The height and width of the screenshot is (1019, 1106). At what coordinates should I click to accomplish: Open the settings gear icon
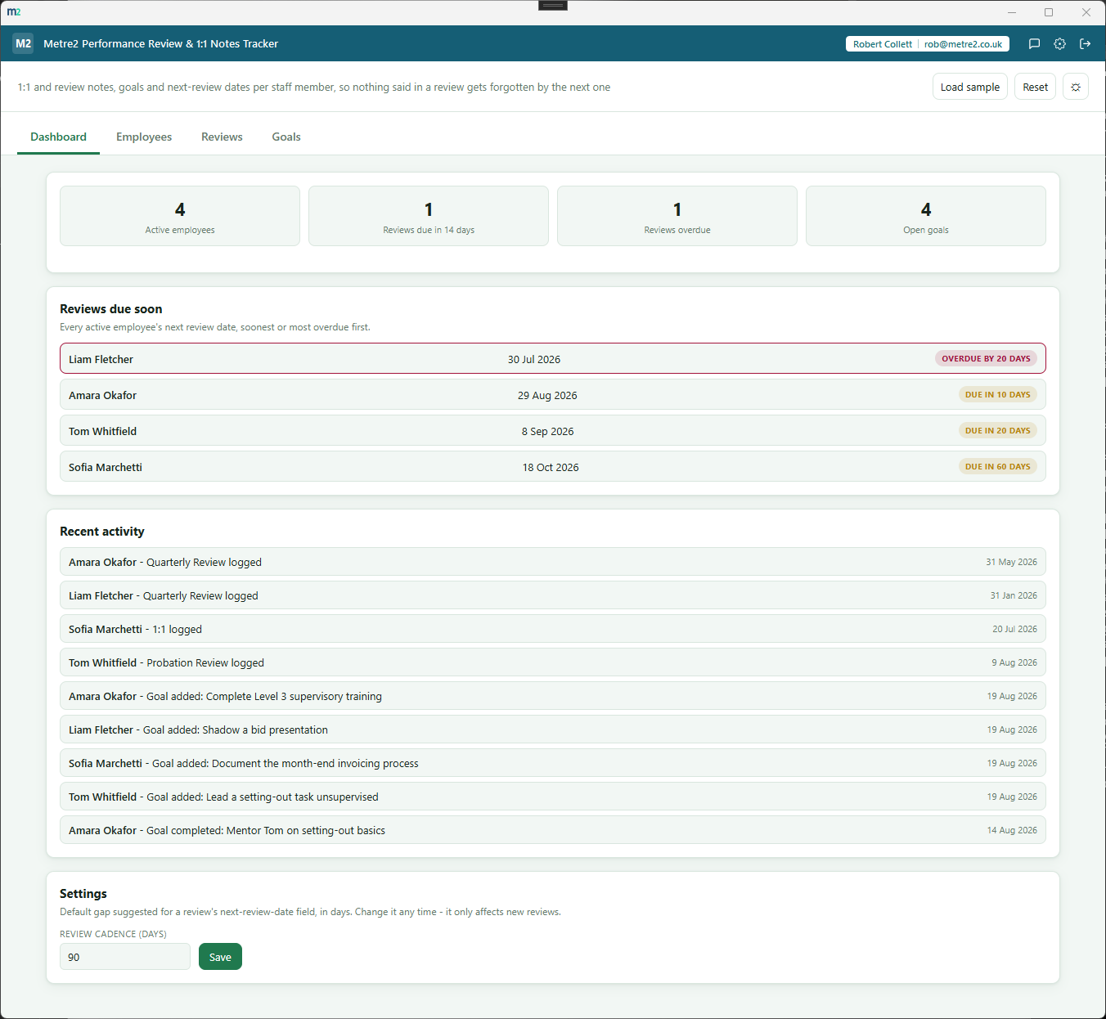coord(1059,44)
